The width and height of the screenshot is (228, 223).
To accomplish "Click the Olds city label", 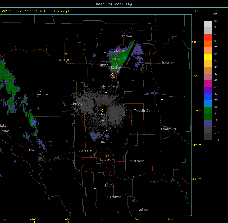I will 103,104.
